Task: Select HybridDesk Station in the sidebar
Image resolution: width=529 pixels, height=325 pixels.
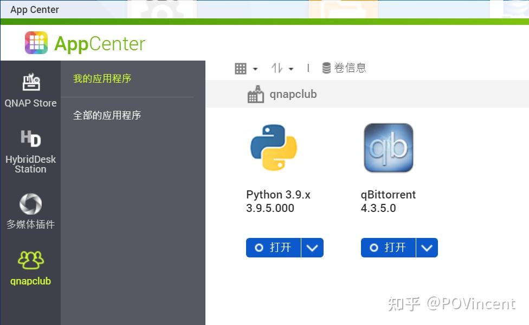Action: (x=30, y=151)
